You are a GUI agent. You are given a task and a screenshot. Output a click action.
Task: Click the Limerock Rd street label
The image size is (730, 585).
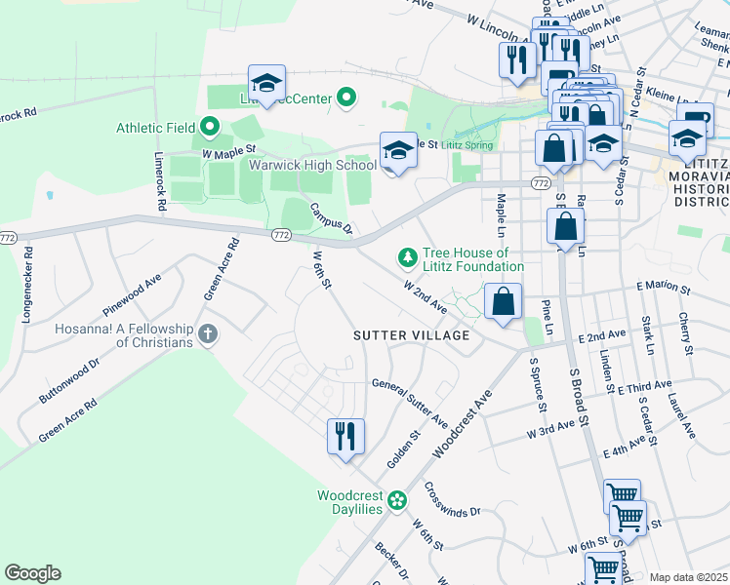tap(160, 181)
